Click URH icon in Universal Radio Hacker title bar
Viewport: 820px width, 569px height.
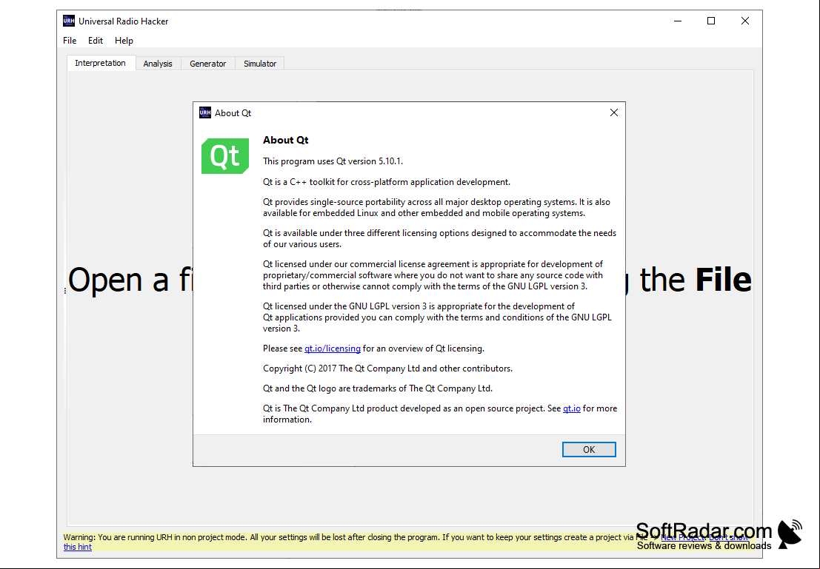(x=68, y=21)
